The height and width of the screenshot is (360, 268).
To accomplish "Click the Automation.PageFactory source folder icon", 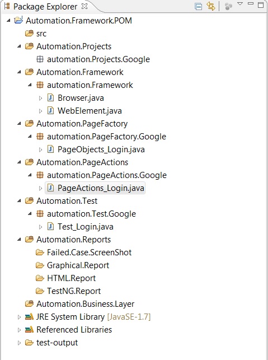I will [29, 123].
